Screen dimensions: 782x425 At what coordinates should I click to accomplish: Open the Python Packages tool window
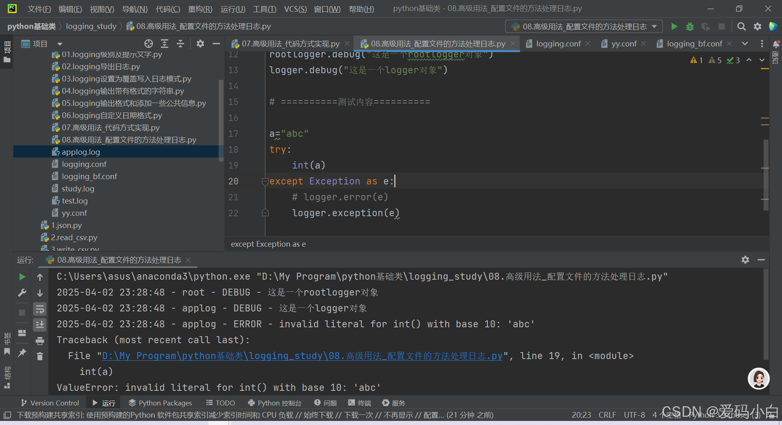[x=160, y=403]
